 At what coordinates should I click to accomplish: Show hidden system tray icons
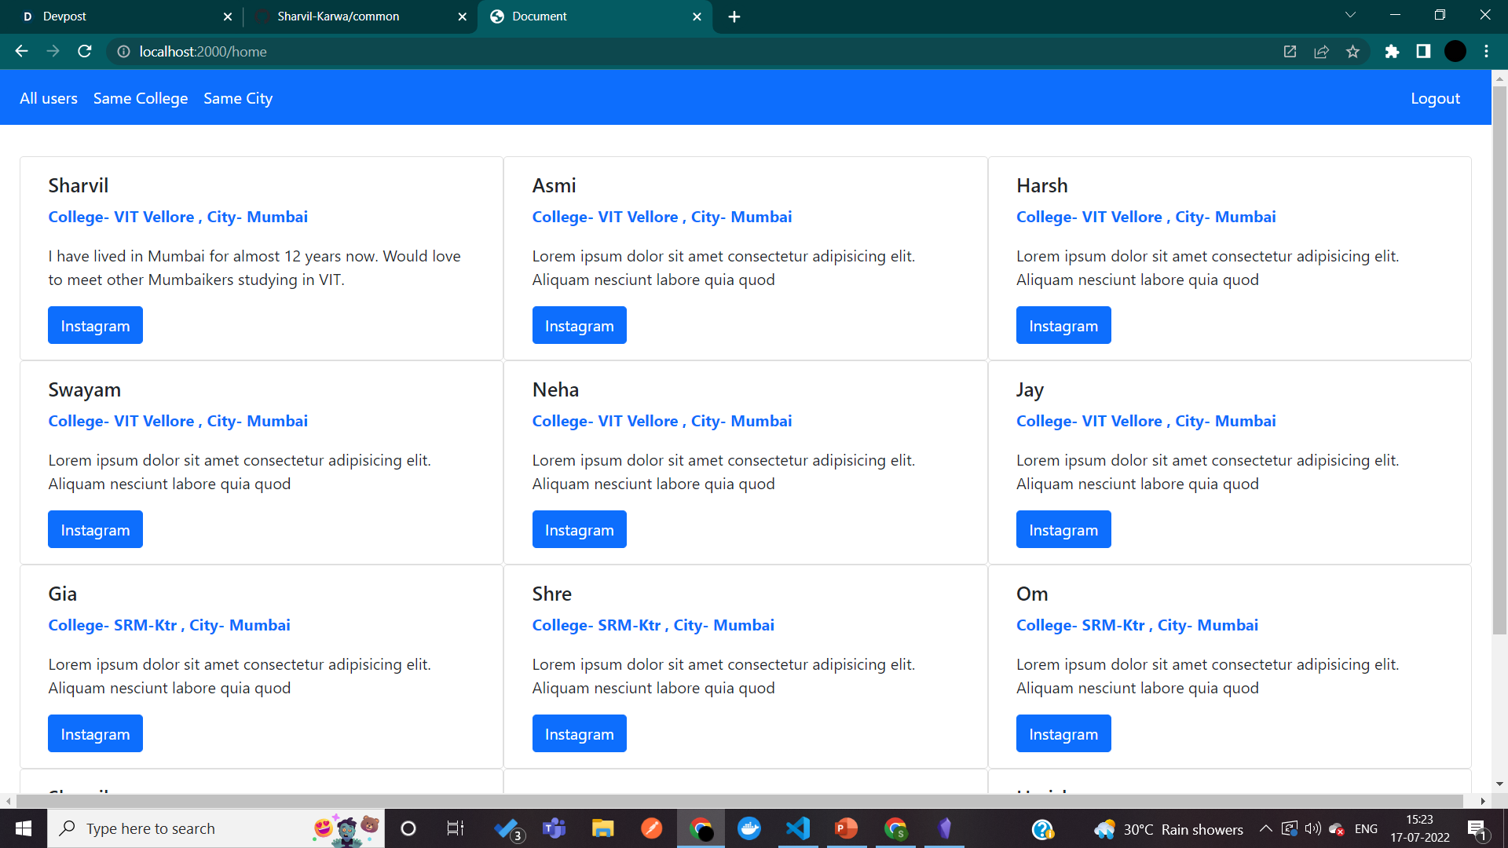(x=1265, y=828)
